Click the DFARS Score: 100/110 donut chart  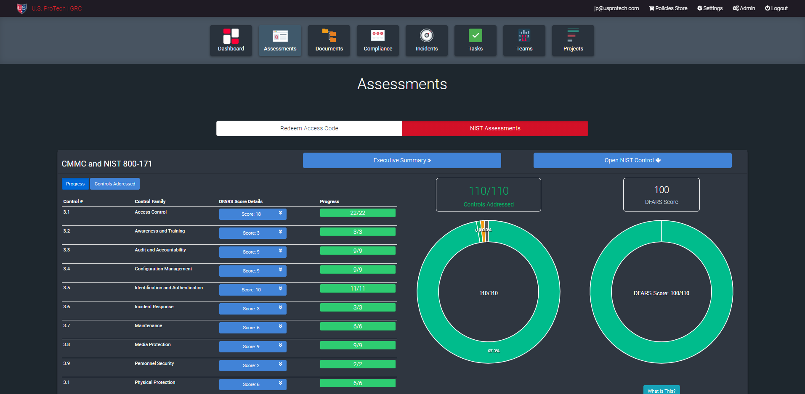click(x=662, y=292)
